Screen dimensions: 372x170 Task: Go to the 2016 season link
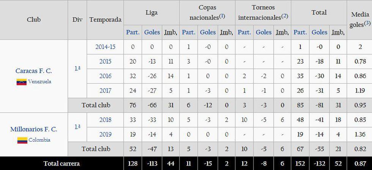click(x=105, y=76)
